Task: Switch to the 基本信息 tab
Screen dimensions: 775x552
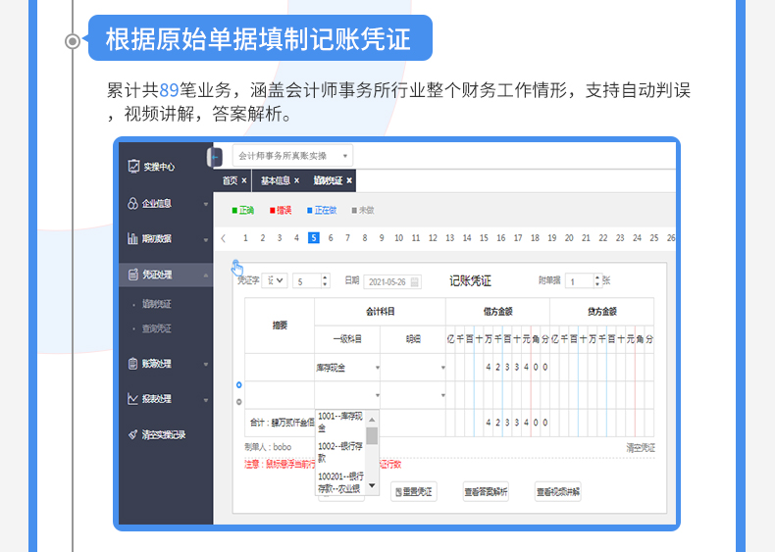Action: [275, 181]
